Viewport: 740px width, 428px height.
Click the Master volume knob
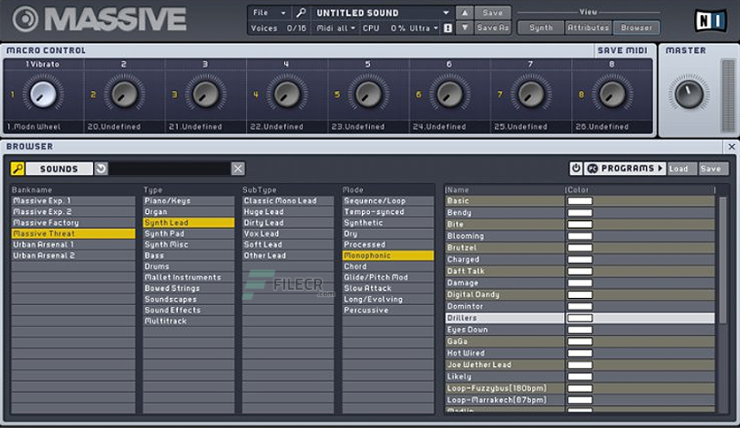689,95
